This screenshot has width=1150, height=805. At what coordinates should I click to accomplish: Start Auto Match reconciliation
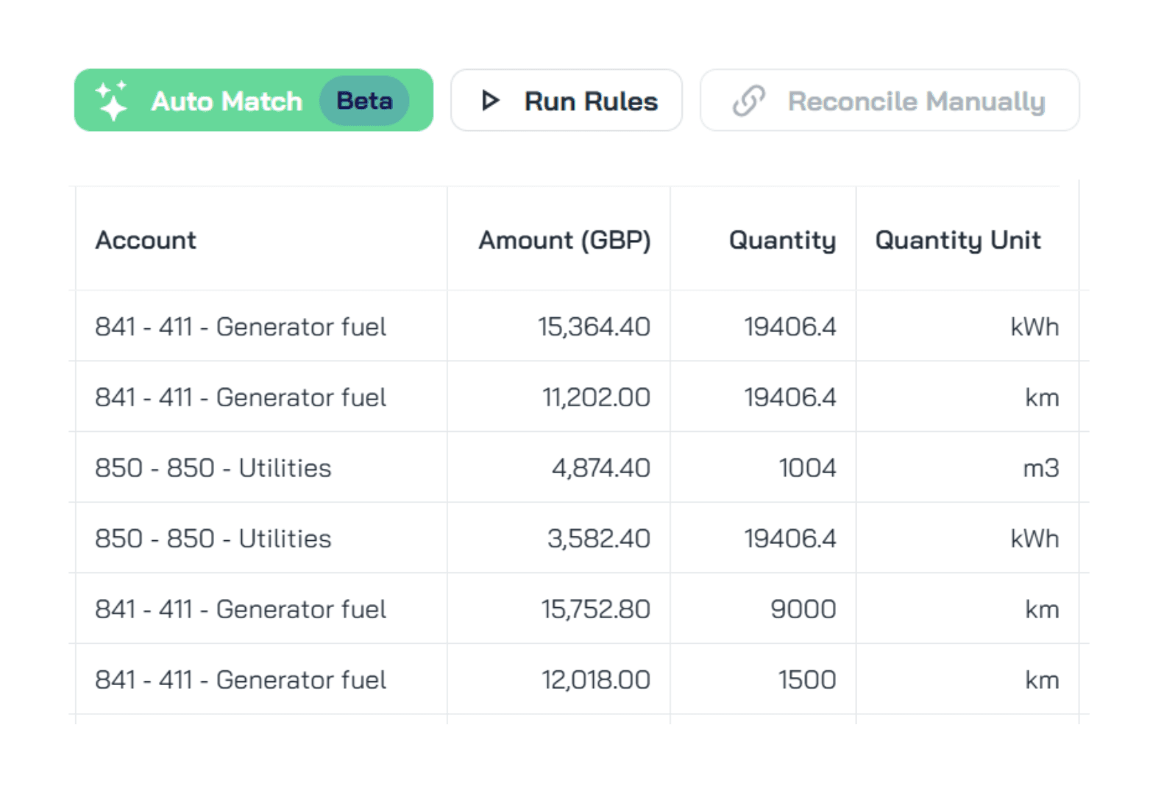click(x=254, y=101)
